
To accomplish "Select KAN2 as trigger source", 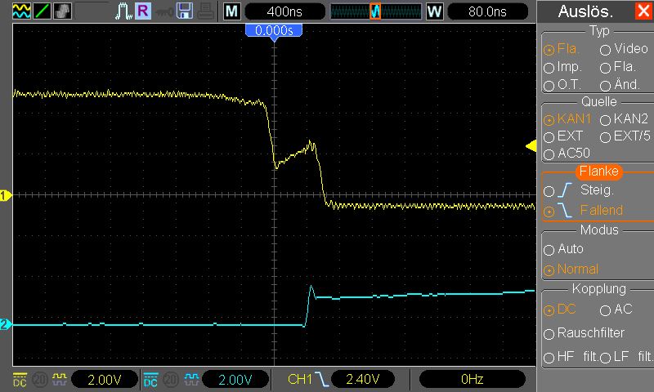I will pyautogui.click(x=606, y=119).
